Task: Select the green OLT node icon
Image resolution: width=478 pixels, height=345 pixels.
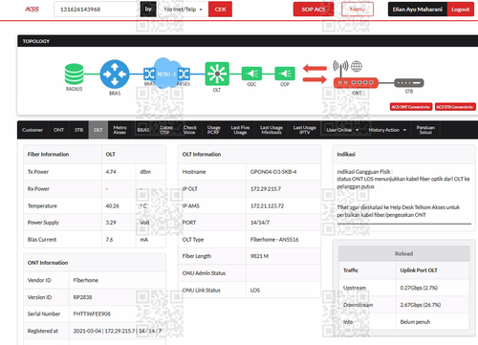Action: tap(217, 74)
